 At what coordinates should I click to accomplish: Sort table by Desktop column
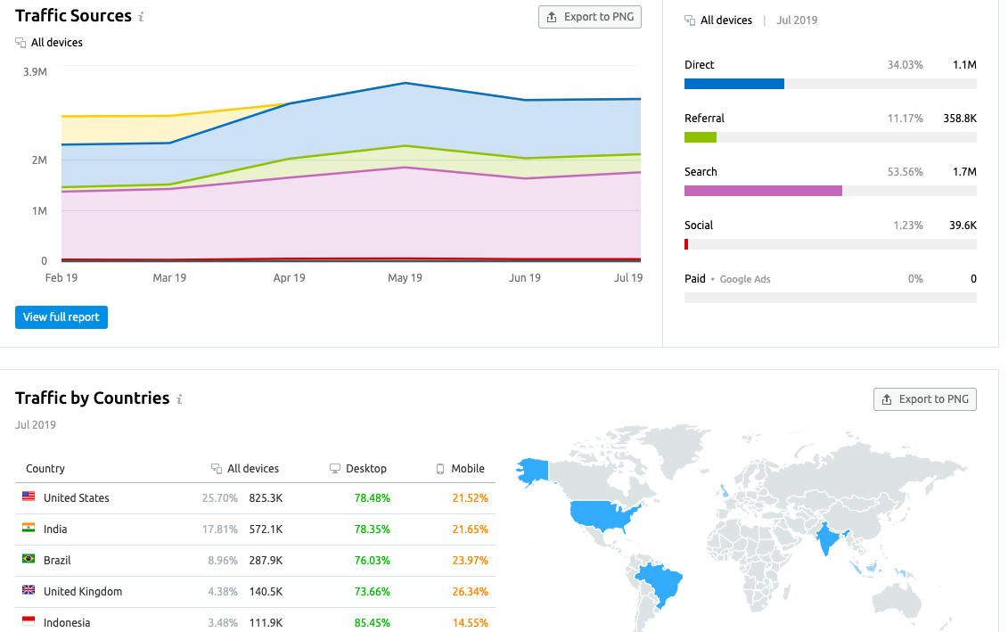click(365, 469)
